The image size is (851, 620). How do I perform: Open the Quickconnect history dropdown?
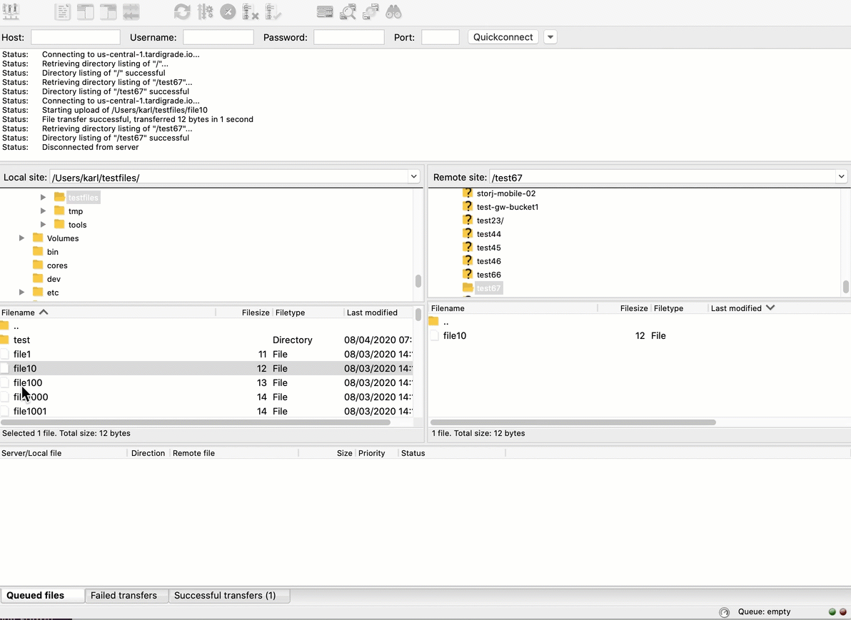[x=550, y=36]
